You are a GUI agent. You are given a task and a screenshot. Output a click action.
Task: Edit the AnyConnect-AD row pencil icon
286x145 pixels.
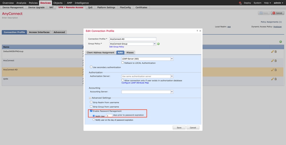pos(272,70)
